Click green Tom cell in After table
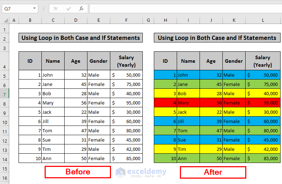282x184 pixels. (188, 131)
